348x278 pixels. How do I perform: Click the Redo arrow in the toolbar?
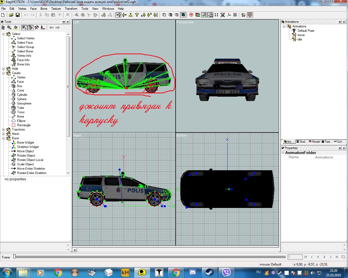point(32,15)
